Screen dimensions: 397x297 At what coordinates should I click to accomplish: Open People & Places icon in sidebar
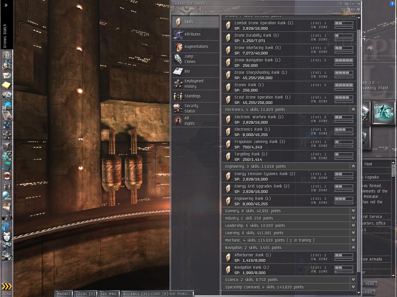point(7,65)
